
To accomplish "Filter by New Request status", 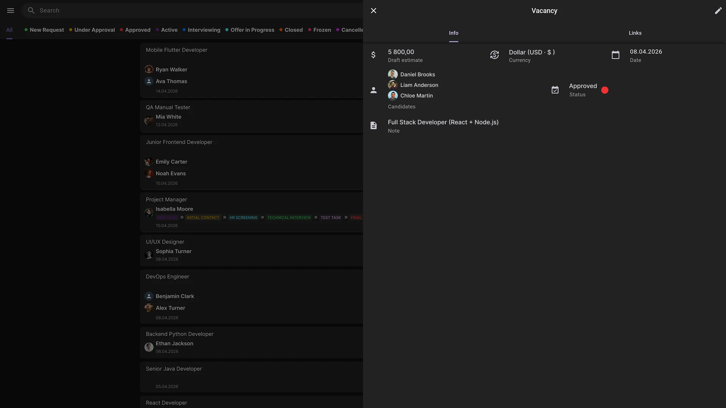I will 47,30.
